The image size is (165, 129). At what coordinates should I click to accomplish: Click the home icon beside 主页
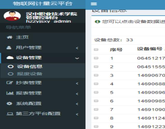9,37
